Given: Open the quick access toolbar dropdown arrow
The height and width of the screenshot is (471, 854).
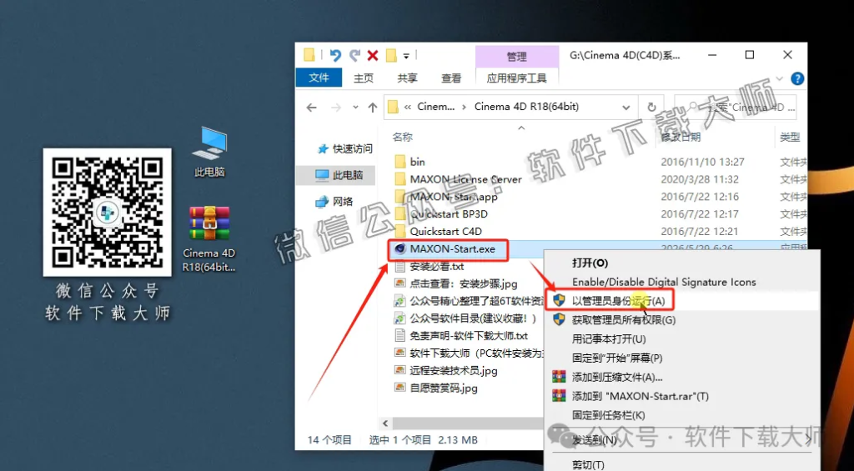Looking at the screenshot, I should coord(406,56).
